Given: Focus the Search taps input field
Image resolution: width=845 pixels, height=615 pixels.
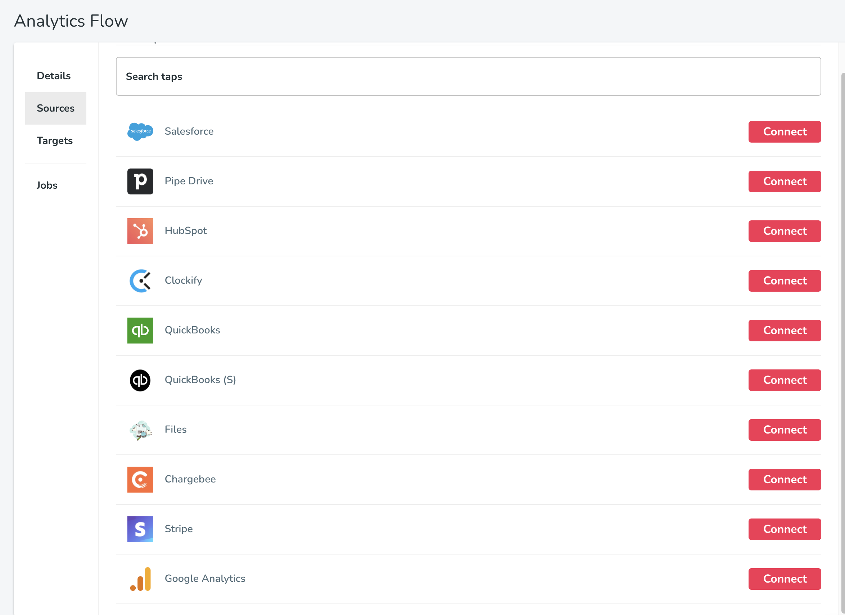Looking at the screenshot, I should pyautogui.click(x=468, y=76).
